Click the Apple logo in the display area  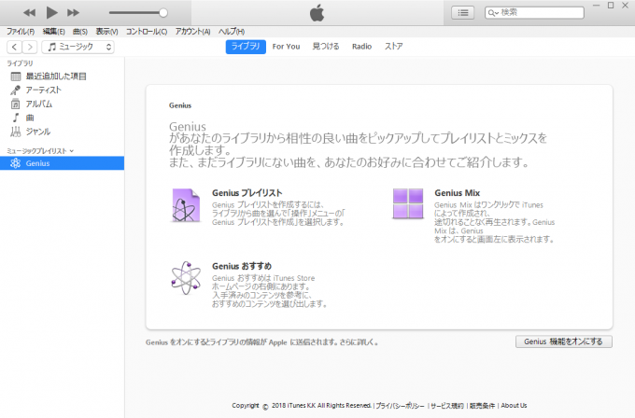[x=317, y=12]
